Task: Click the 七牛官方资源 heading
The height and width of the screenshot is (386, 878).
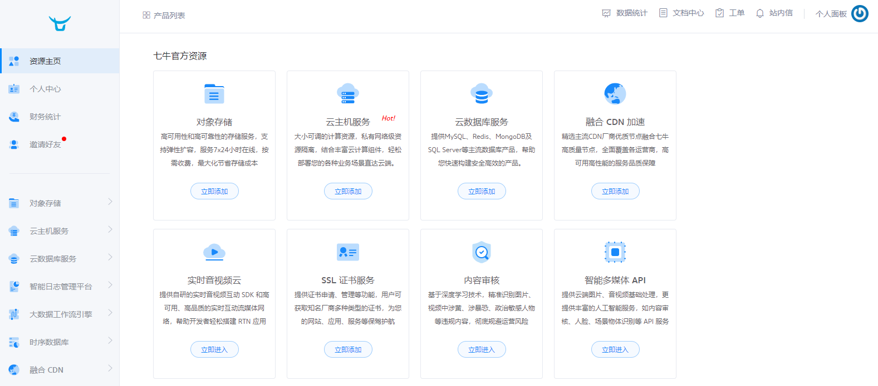Action: [180, 56]
